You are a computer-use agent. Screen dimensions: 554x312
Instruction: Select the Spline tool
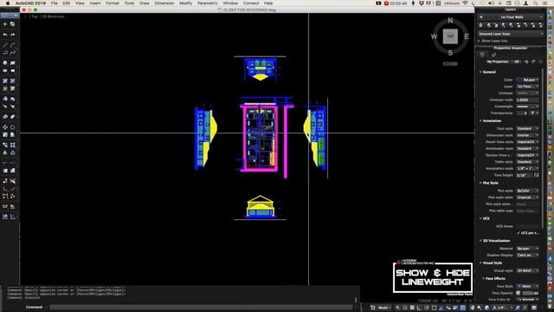coord(13,53)
